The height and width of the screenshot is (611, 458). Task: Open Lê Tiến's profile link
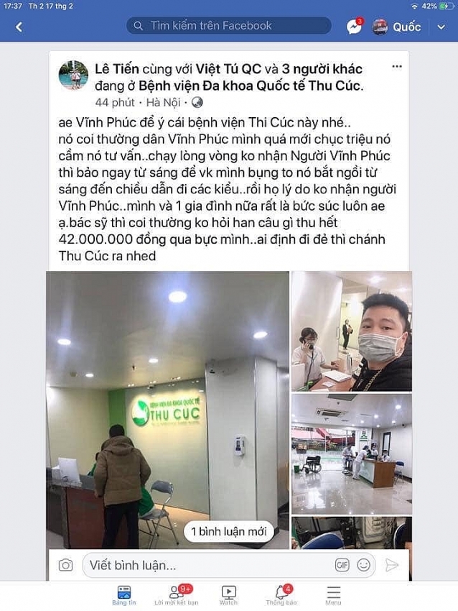(117, 69)
